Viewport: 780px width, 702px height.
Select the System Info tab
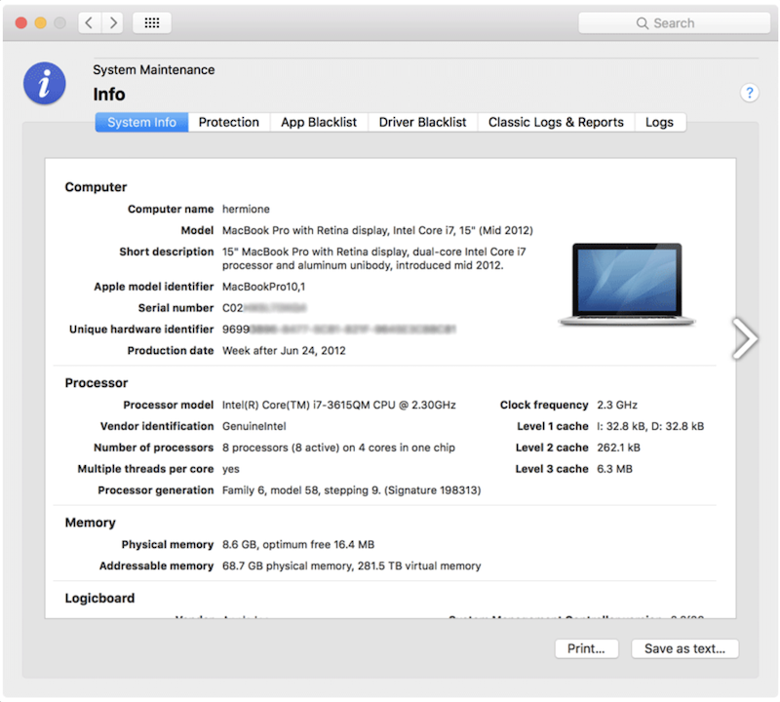[141, 122]
